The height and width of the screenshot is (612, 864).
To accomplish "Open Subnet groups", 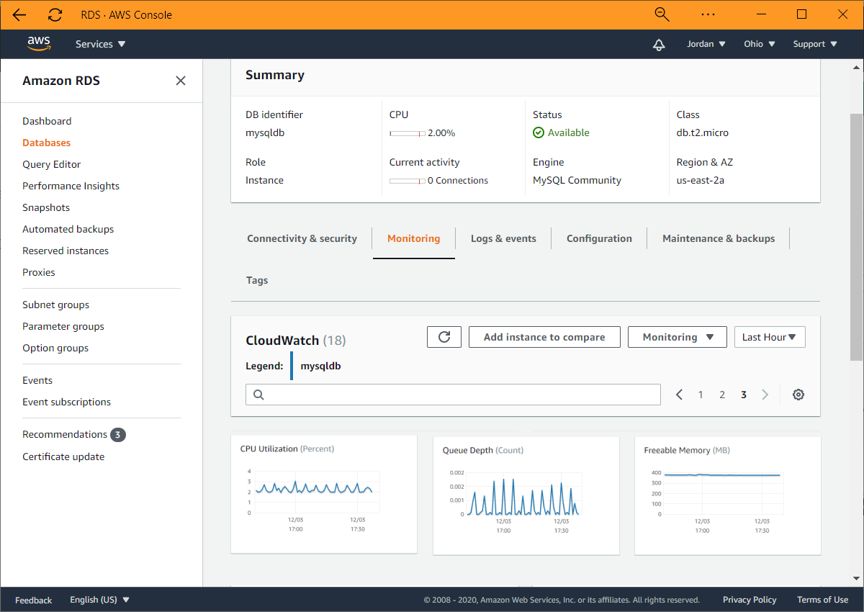I will 55,305.
